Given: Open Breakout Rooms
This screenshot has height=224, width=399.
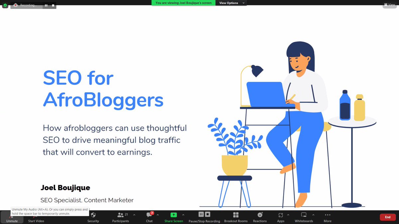Looking at the screenshot, I should pos(236,216).
